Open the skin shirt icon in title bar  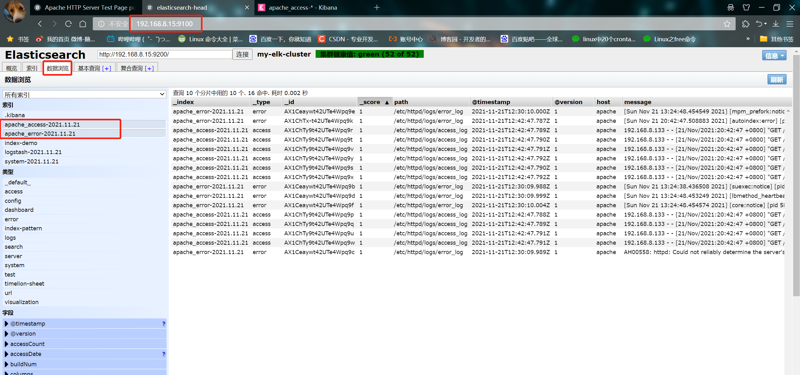[x=746, y=7]
